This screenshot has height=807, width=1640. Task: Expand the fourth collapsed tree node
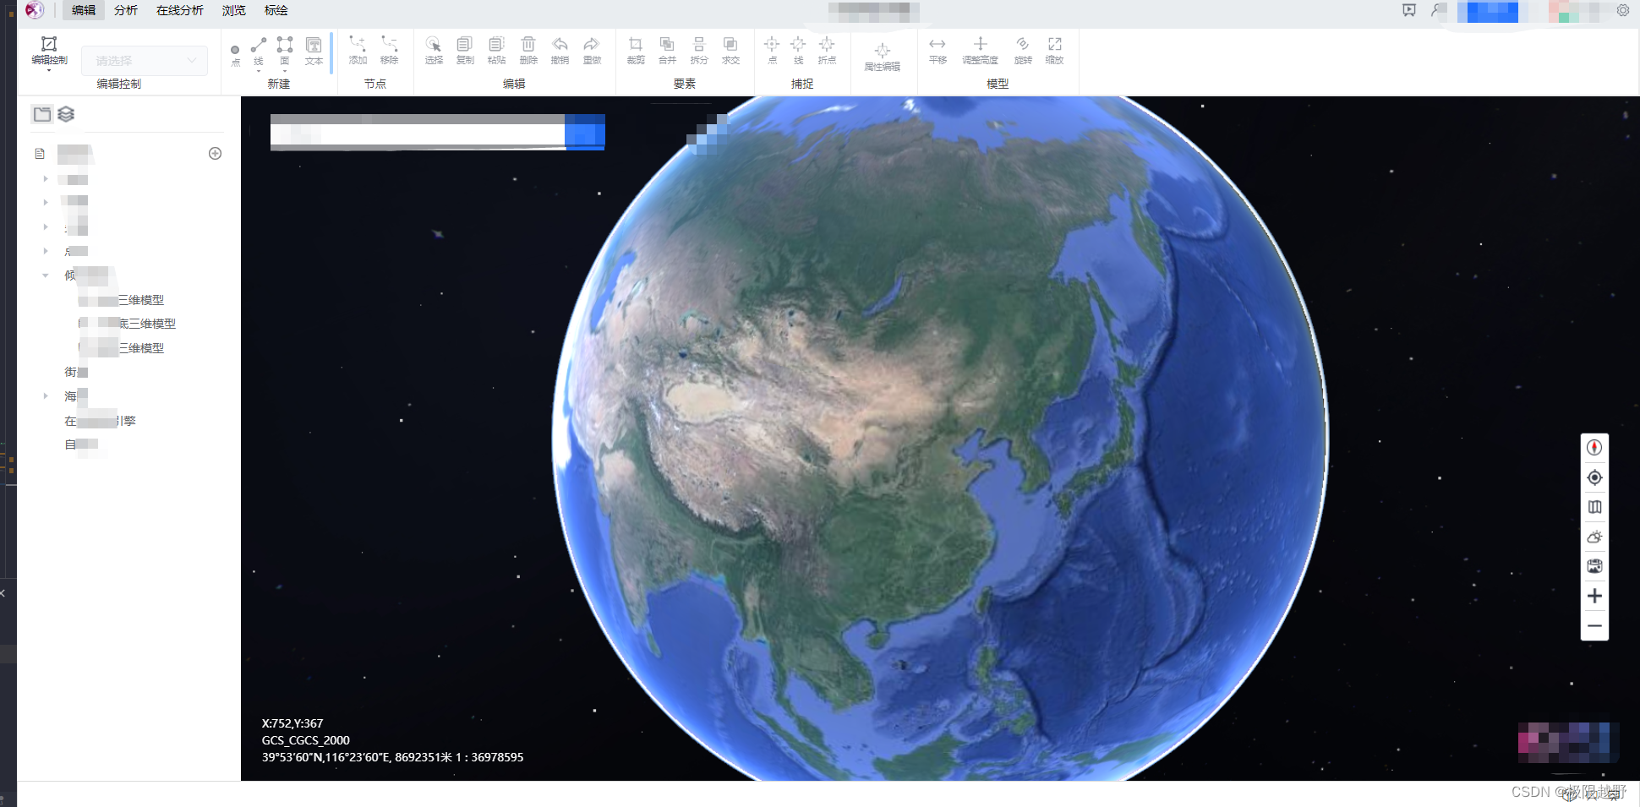(46, 251)
